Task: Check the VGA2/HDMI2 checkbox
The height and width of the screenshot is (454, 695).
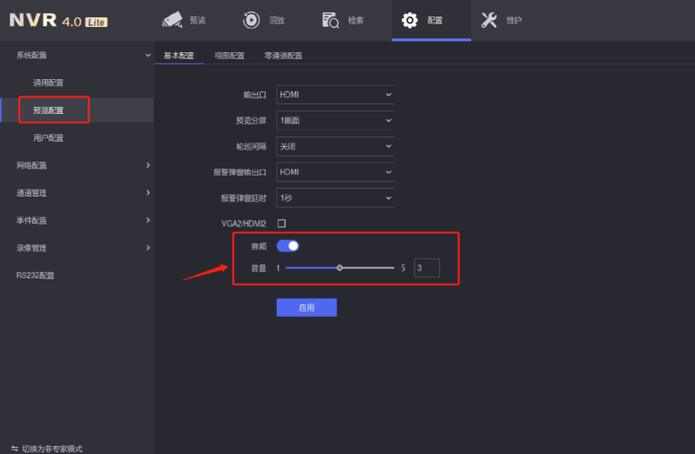Action: pyautogui.click(x=281, y=224)
